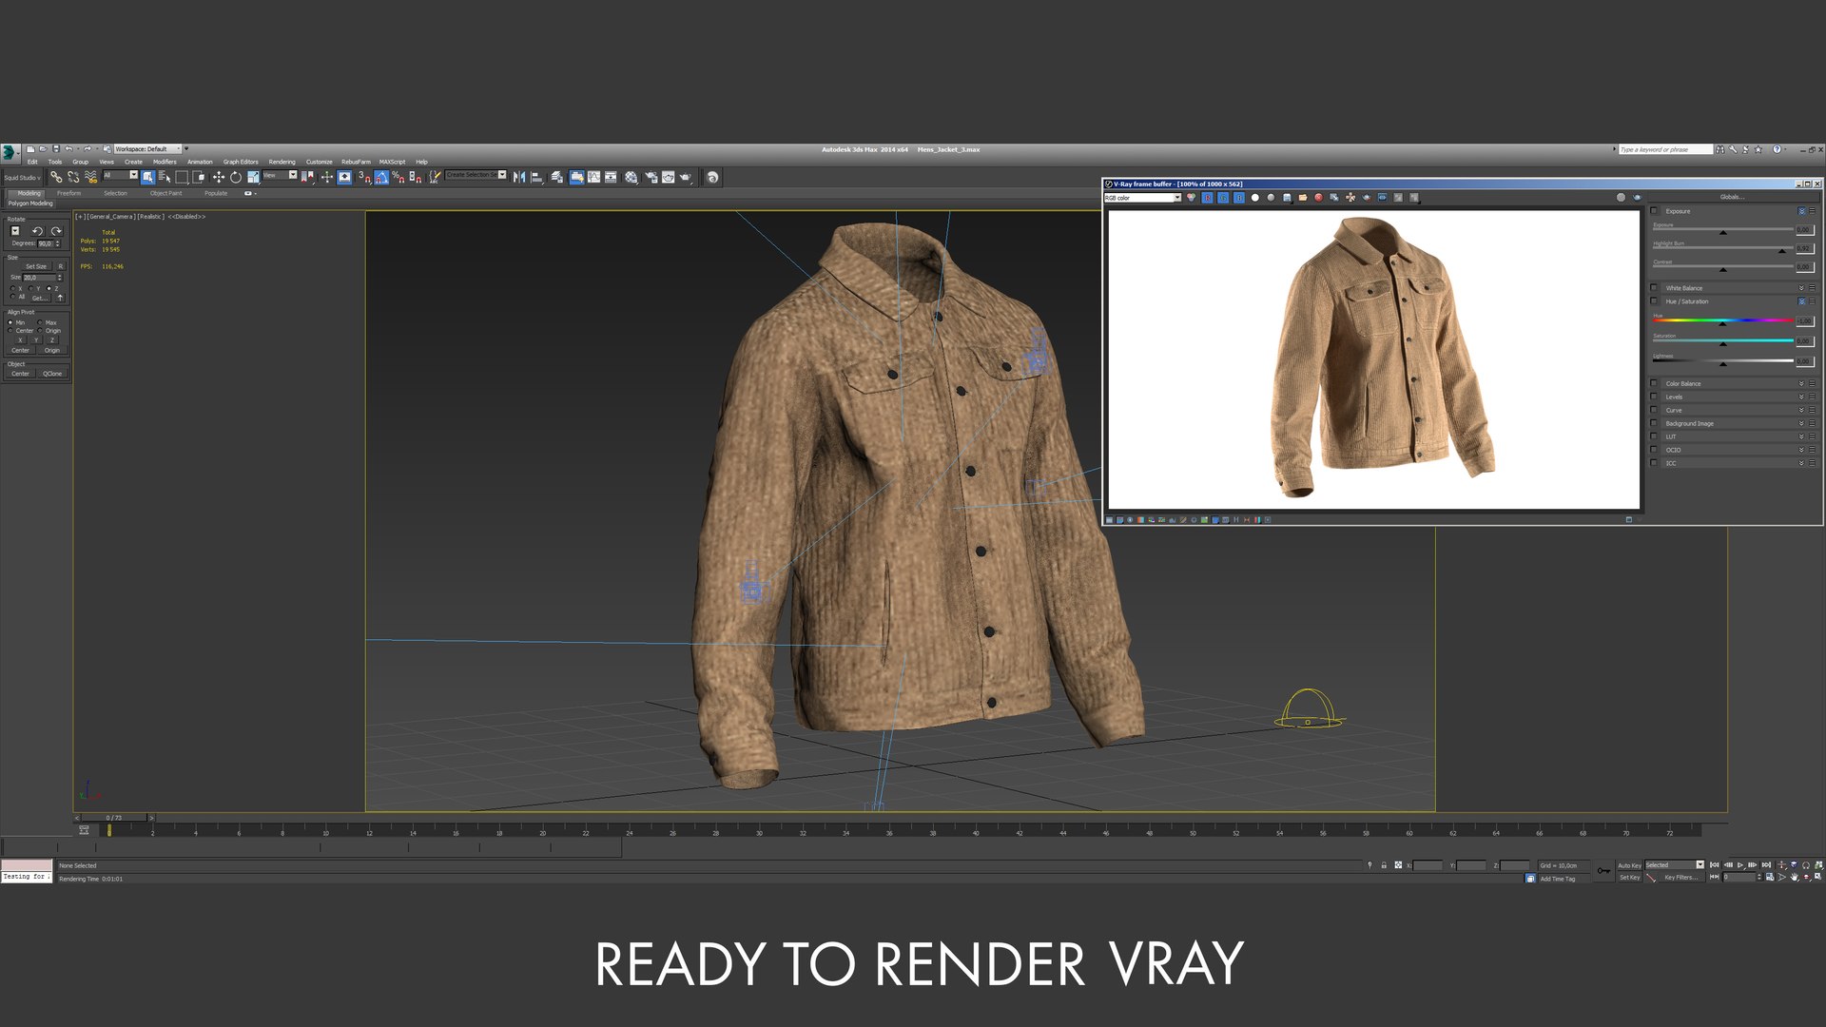The image size is (1826, 1027).
Task: Open the RGB color channel dropdown
Action: [x=1142, y=198]
